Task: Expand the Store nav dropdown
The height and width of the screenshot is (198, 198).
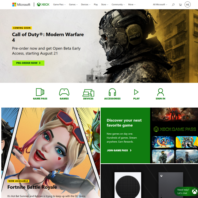Action: (105, 5)
